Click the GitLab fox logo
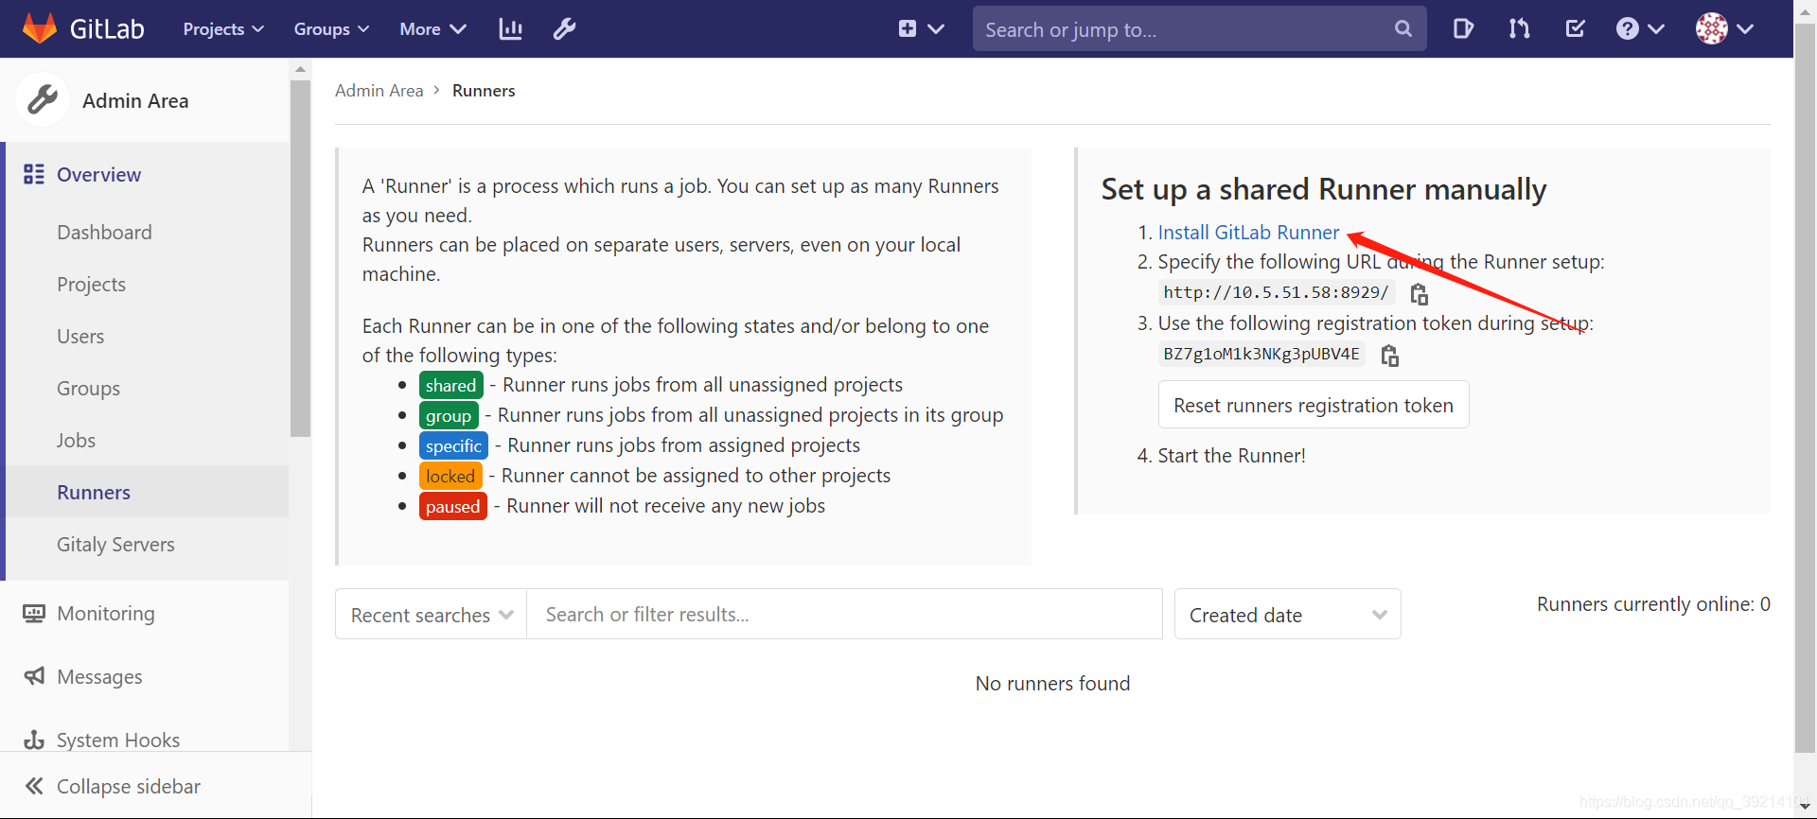Image resolution: width=1817 pixels, height=819 pixels. [x=40, y=28]
